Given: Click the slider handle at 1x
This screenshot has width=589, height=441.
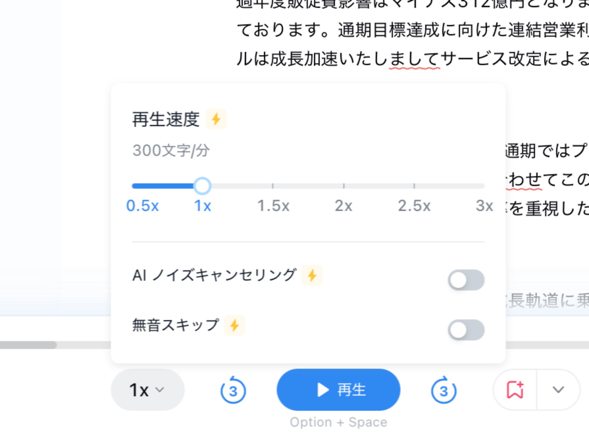Looking at the screenshot, I should click(202, 186).
